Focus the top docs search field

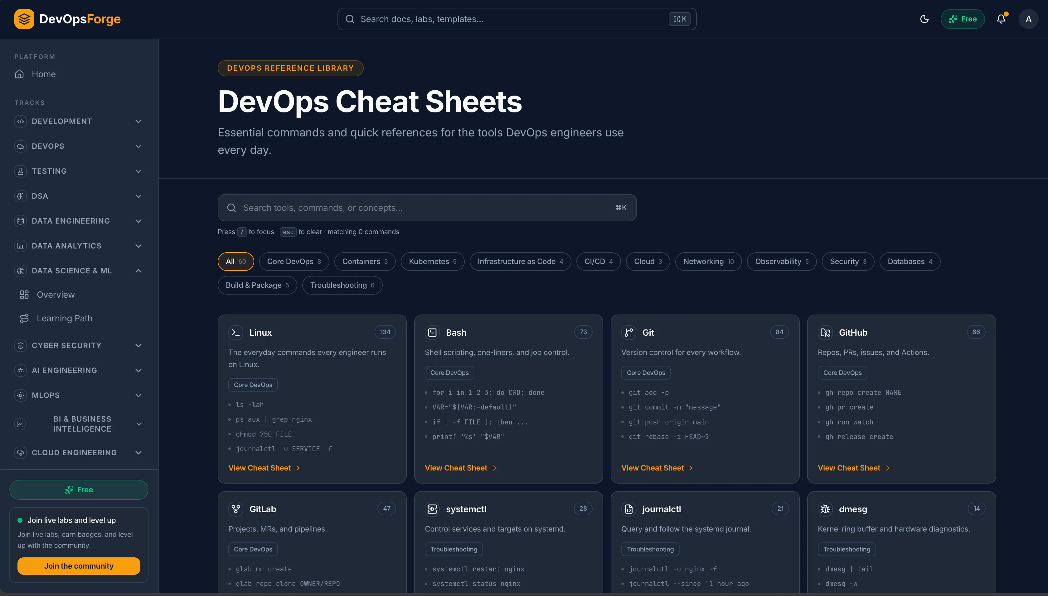point(517,19)
